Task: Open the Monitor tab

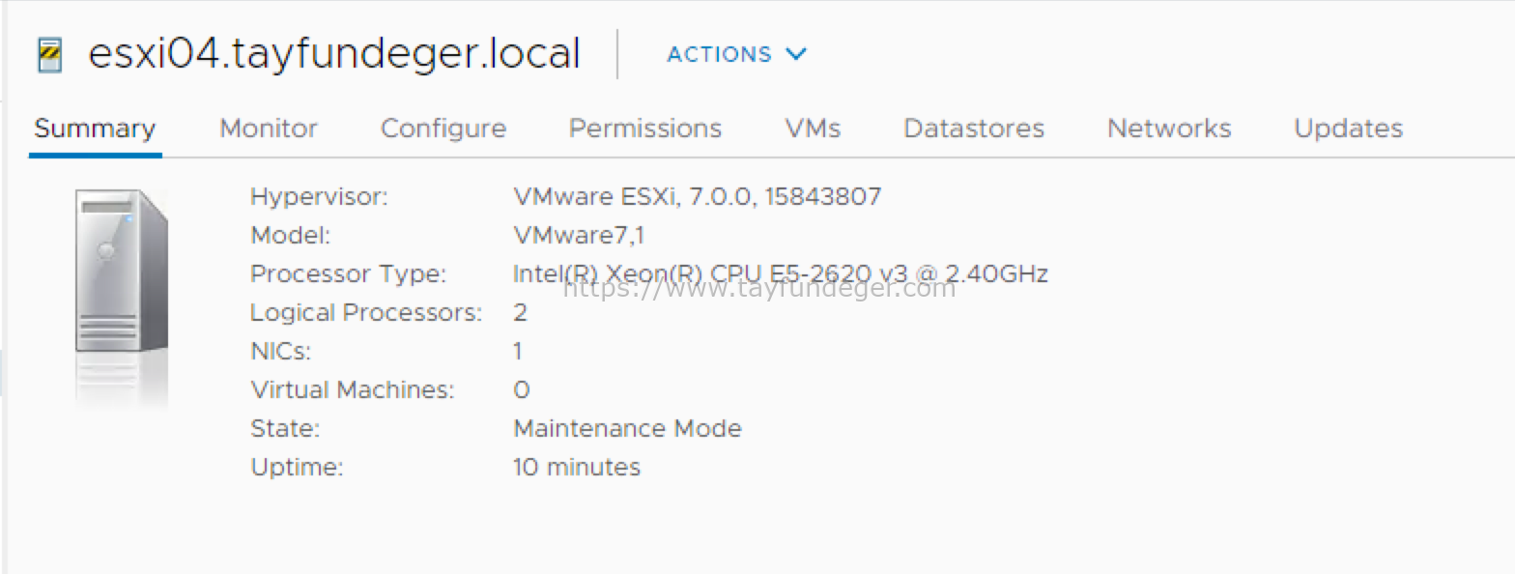Action: [x=269, y=129]
